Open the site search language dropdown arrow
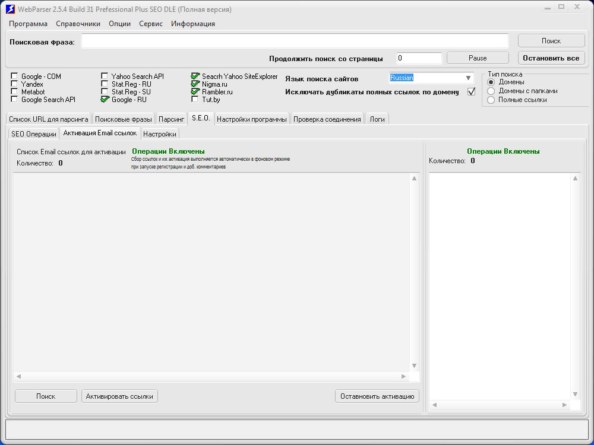 [x=468, y=78]
